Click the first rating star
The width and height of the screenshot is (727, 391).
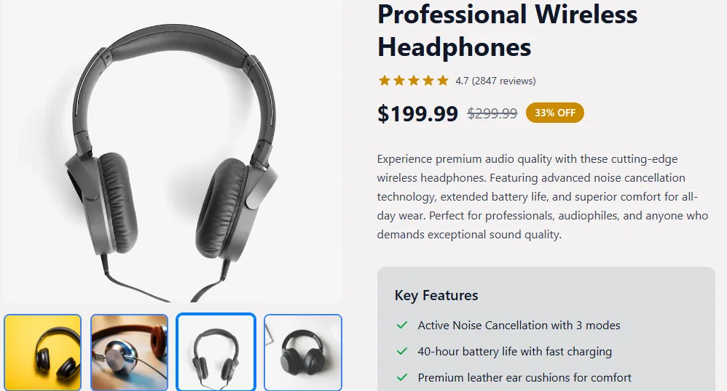coord(384,81)
